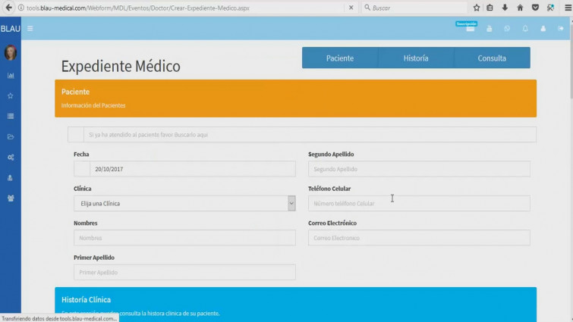Image resolution: width=573 pixels, height=322 pixels.
Task: Open the settings gears sidebar icon
Action: 11,158
